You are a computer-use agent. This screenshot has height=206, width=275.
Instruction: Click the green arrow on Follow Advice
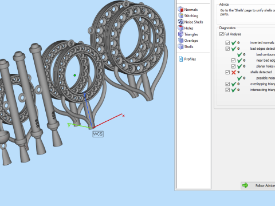245,185
